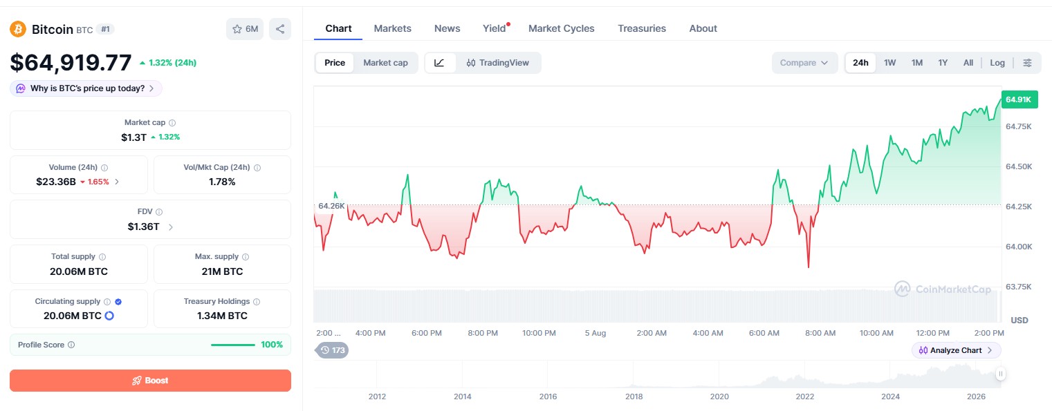Open the Markets tab

[x=392, y=28]
